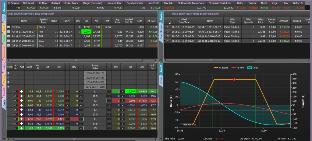This screenshot has width=312, height=141.
Task: Sort trades by Filled Date/Time column
Action: point(184,21)
